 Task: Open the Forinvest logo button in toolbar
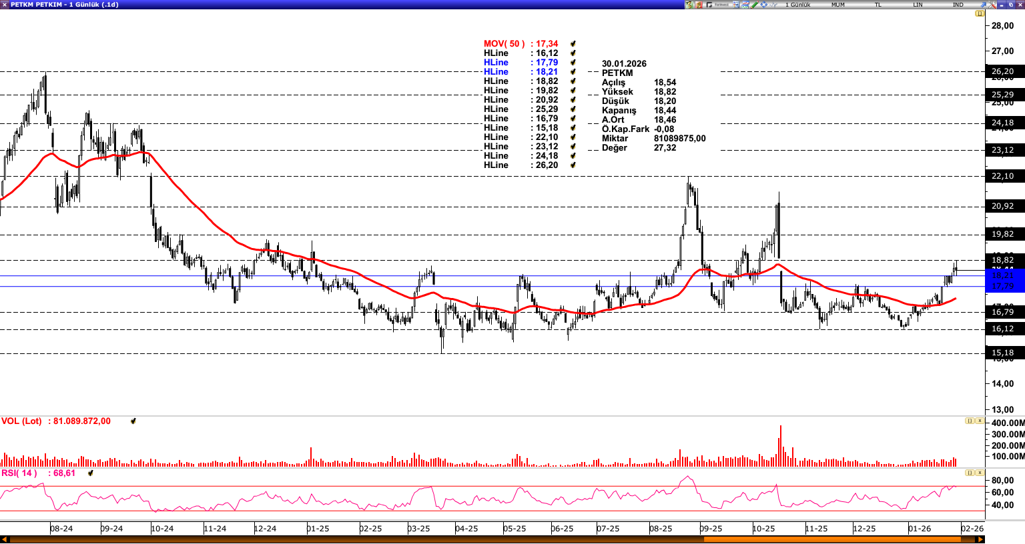point(717,5)
